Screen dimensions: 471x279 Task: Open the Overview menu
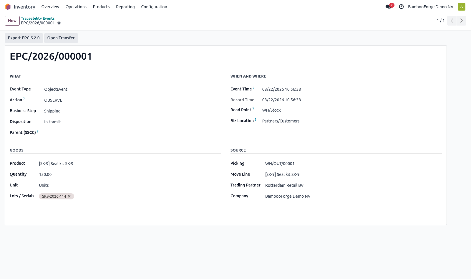pos(50,7)
